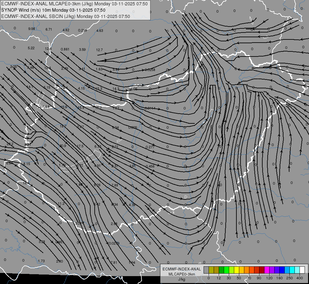Click the 50 legend scale label
This screenshot has width=309, height=284.
pyautogui.click(x=239, y=278)
